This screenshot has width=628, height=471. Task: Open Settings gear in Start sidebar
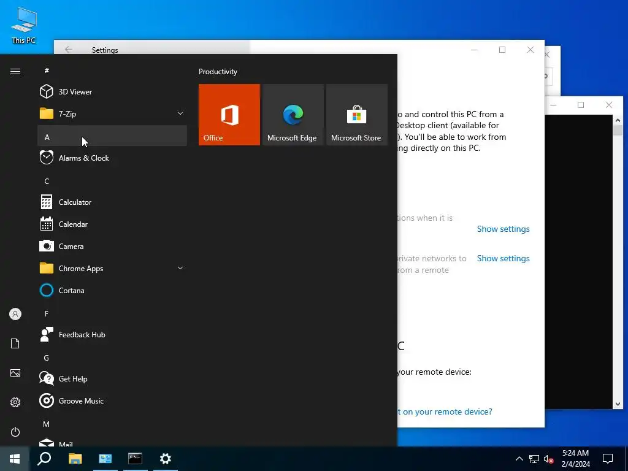coord(15,402)
